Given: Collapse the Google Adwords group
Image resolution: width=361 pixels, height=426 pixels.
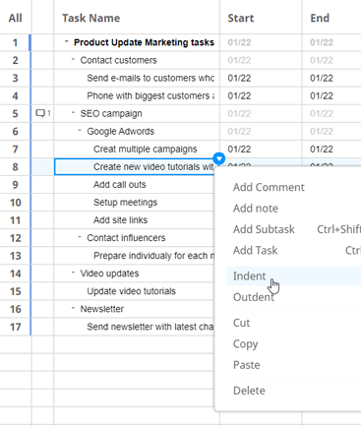Looking at the screenshot, I should (x=80, y=130).
